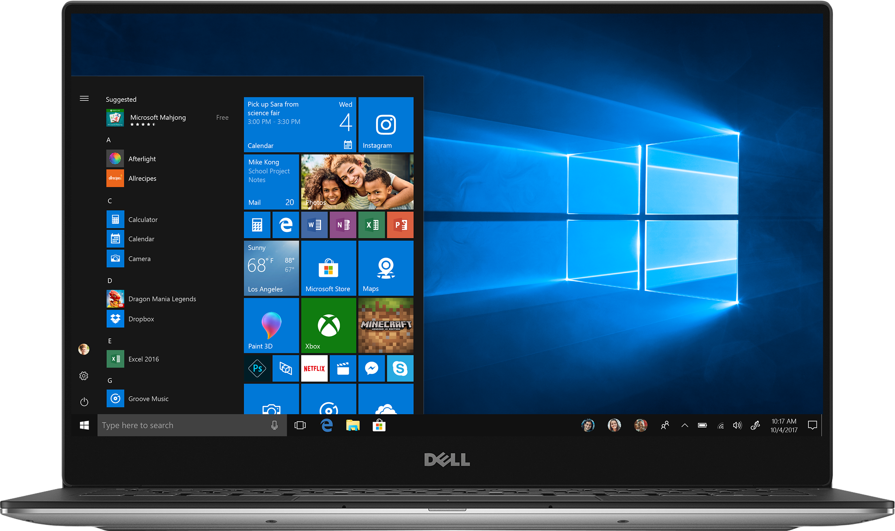Screen dimensions: 895x531
Task: Jump using the letter C header
Action: [109, 201]
